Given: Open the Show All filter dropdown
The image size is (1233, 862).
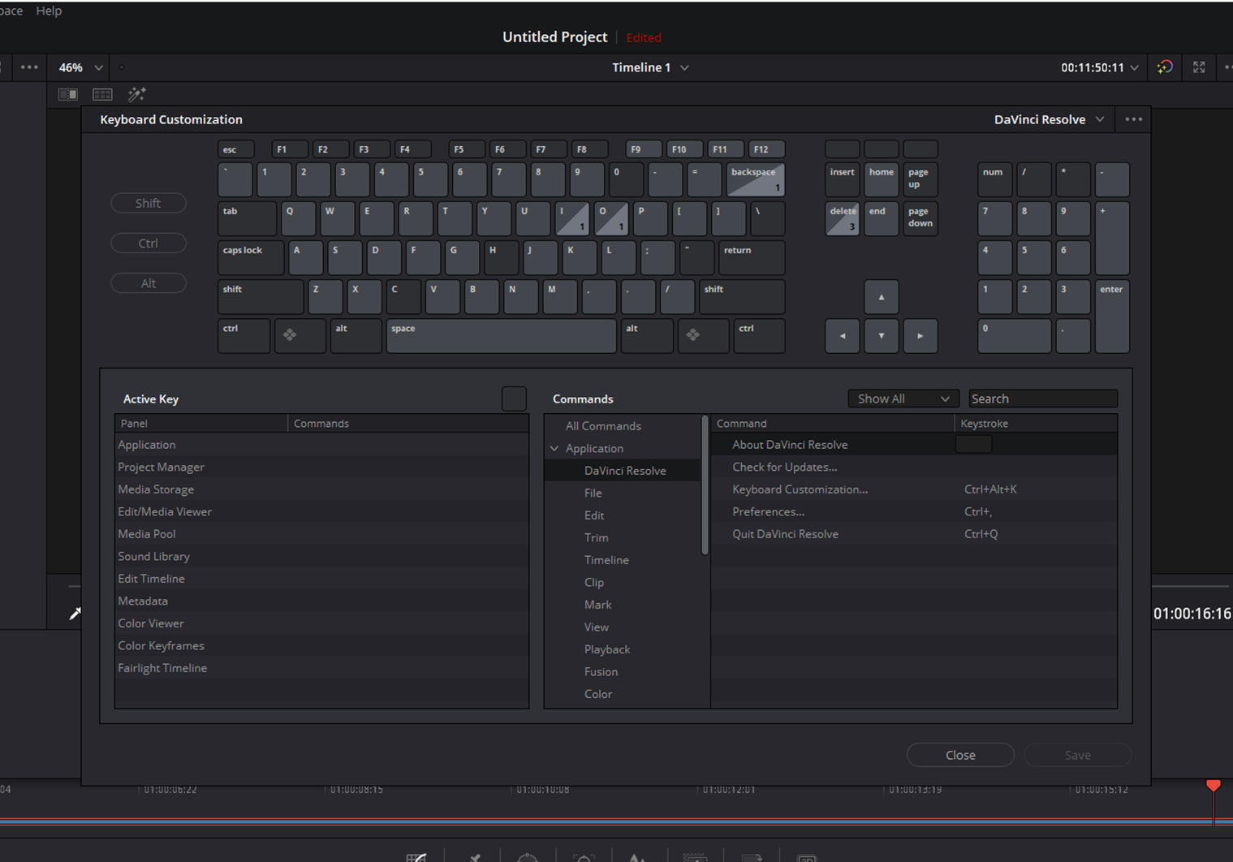Looking at the screenshot, I should tap(903, 399).
